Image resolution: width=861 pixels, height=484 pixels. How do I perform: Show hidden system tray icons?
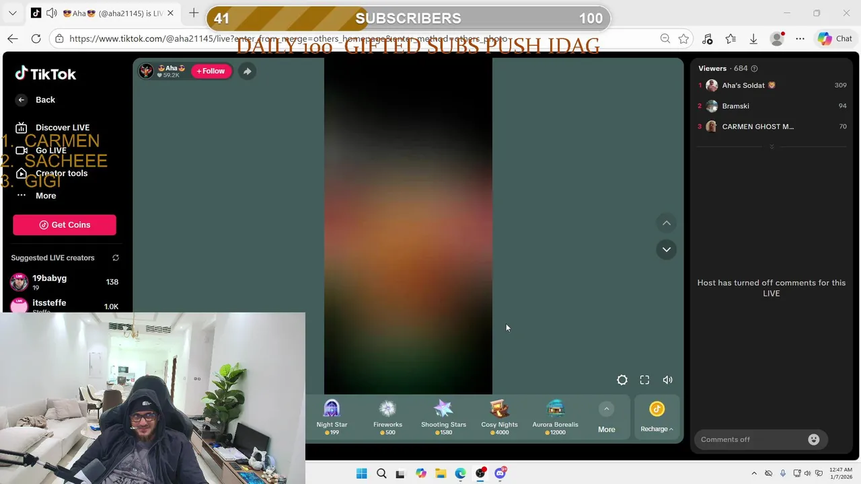pyautogui.click(x=754, y=473)
